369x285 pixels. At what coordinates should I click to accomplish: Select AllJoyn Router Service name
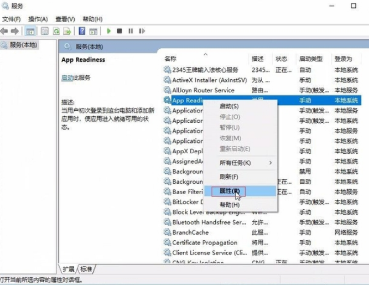click(203, 90)
